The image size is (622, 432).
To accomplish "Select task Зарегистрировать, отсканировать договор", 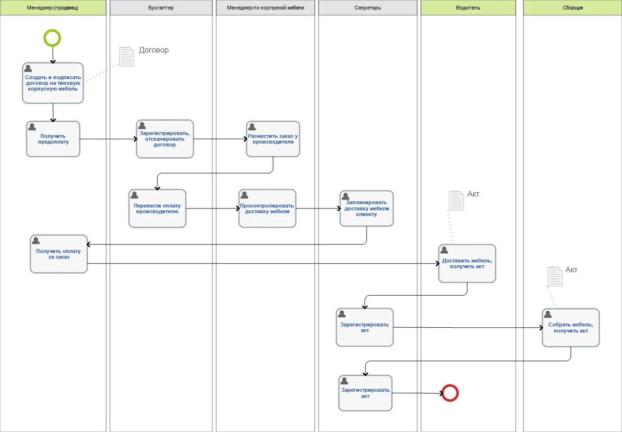I will [165, 139].
